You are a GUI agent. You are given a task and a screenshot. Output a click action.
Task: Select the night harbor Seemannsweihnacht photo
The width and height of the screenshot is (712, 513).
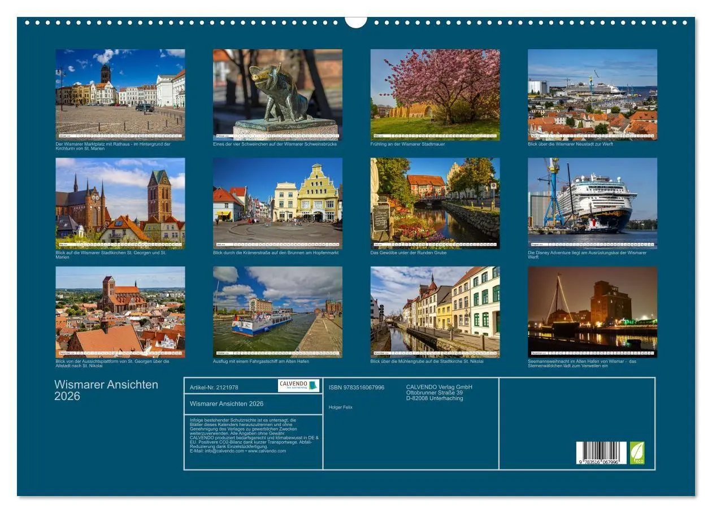592,312
